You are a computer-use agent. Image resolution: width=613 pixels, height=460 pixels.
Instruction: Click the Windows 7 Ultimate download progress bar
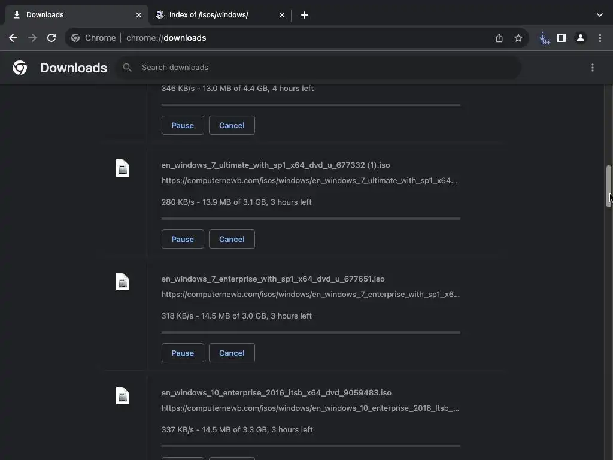click(311, 219)
